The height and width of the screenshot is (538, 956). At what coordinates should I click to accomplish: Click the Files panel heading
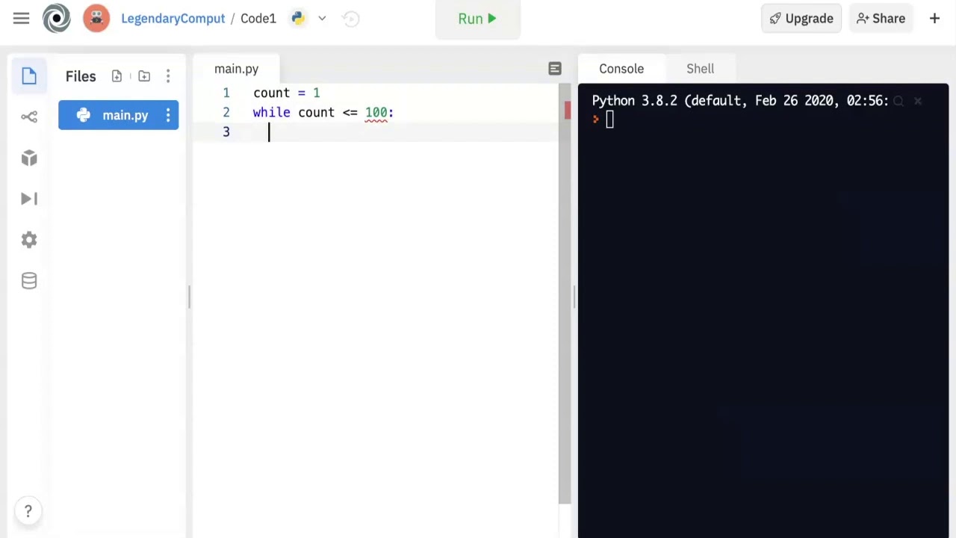click(81, 76)
